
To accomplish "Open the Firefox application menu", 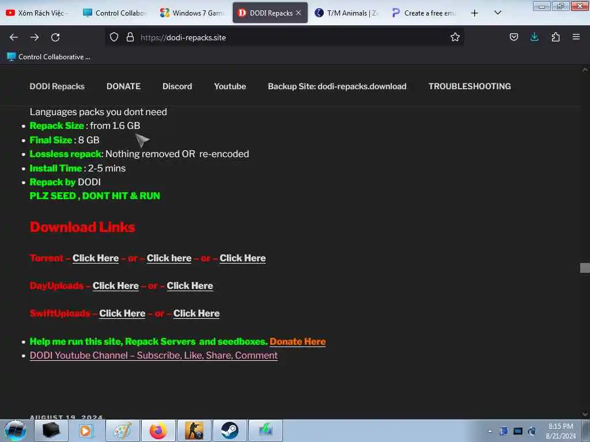I will 576,37.
